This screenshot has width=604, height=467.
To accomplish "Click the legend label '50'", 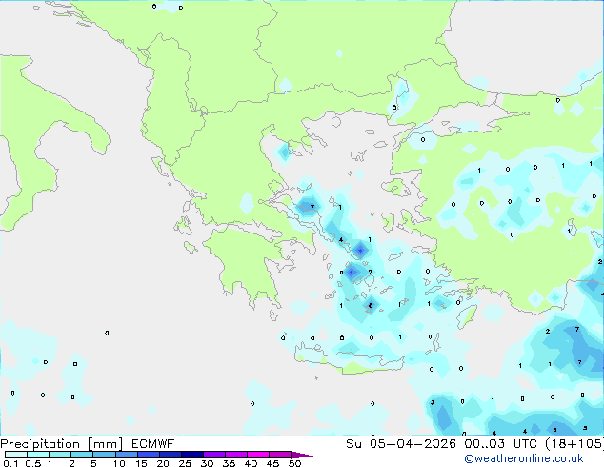I will 295,463.
